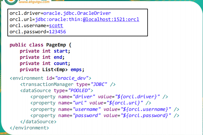Click the count field name
Screen dimensions: 203x135
(x=61, y=64)
